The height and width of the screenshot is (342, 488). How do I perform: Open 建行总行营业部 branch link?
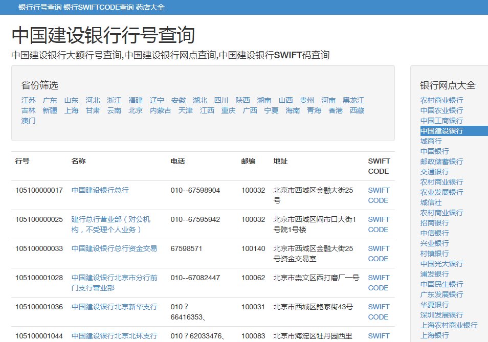111,224
